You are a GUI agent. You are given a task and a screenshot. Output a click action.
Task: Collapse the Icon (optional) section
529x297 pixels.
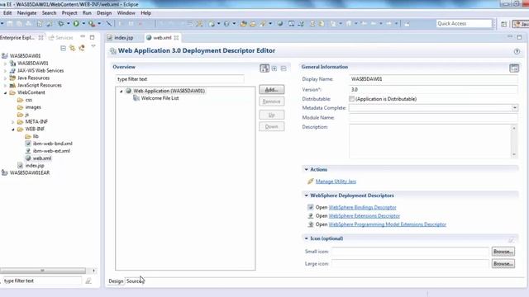[307, 238]
